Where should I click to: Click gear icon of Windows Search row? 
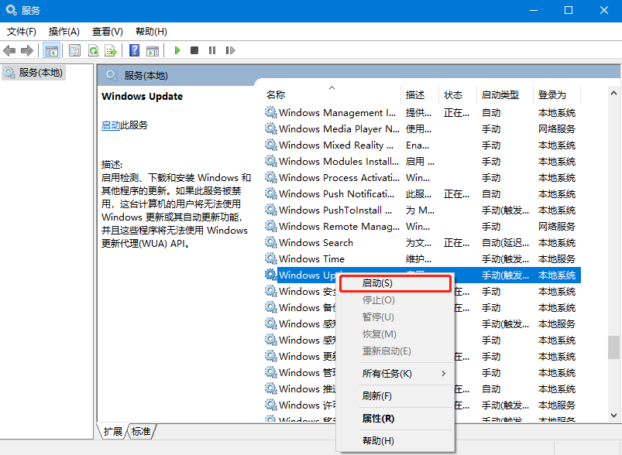tap(271, 242)
